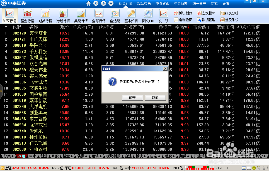
Task: Open the 基金行情 fund quotes
Action: pos(27,16)
